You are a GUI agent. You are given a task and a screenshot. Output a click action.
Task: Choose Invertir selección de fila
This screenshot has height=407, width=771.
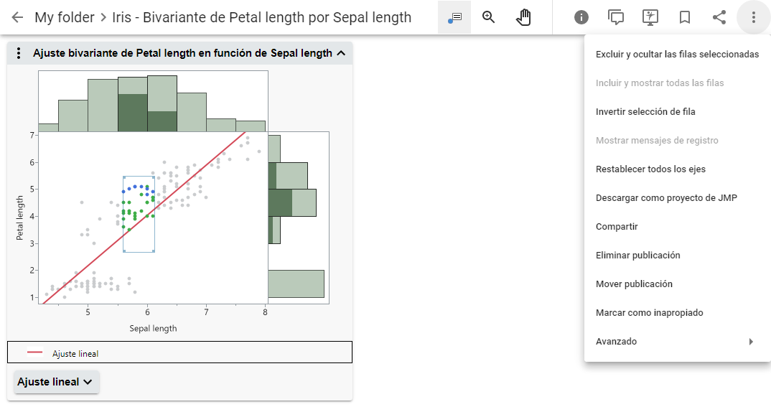click(645, 112)
